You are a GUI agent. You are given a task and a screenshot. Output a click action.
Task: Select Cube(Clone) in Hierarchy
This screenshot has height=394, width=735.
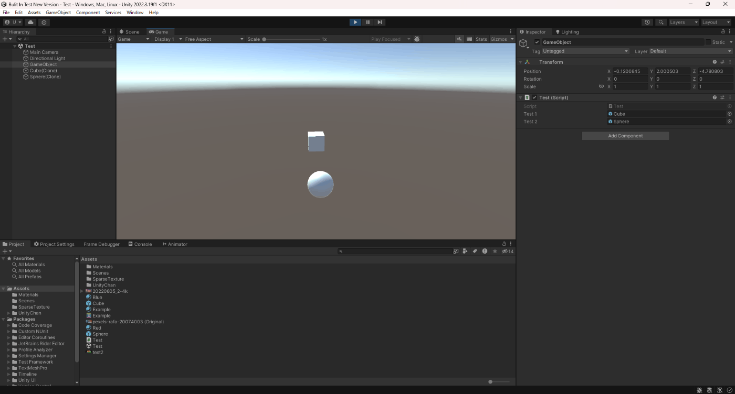[x=43, y=71]
